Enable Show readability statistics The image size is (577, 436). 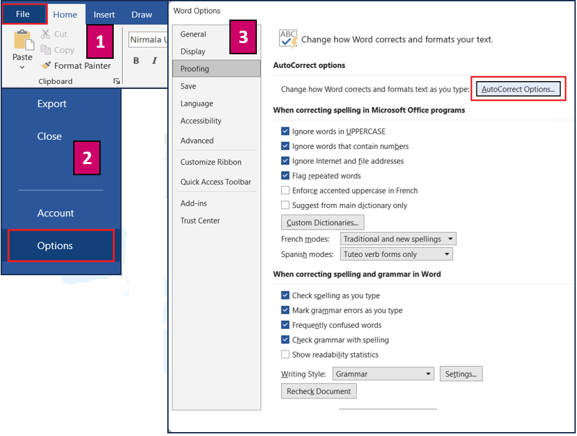tap(285, 354)
